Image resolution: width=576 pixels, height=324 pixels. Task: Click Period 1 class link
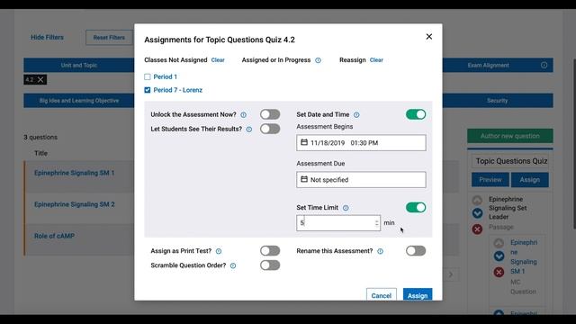click(x=166, y=76)
